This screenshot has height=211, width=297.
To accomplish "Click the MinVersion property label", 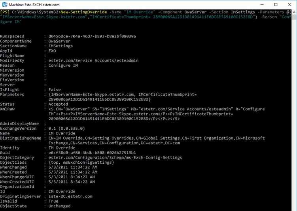I will [12, 70].
